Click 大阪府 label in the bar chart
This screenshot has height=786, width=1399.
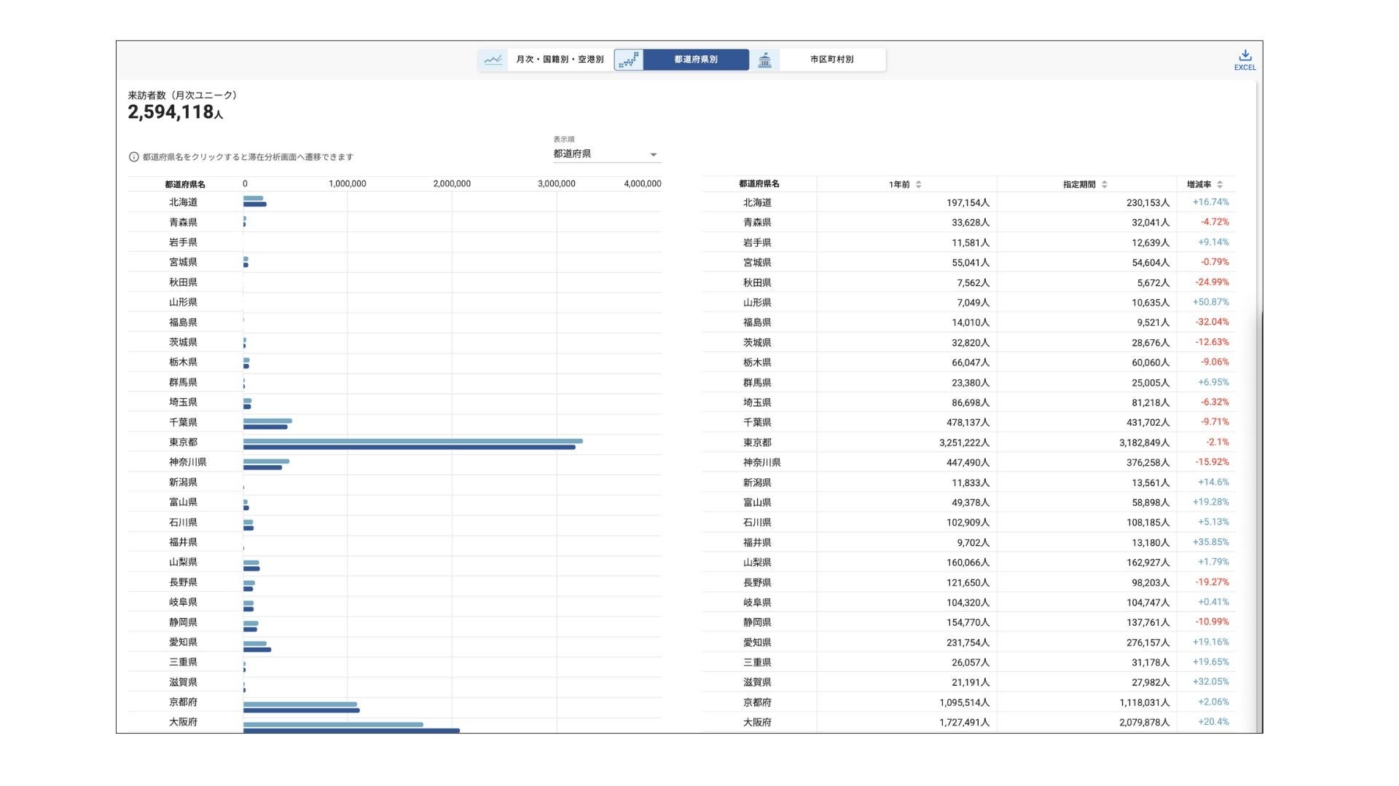click(x=184, y=722)
